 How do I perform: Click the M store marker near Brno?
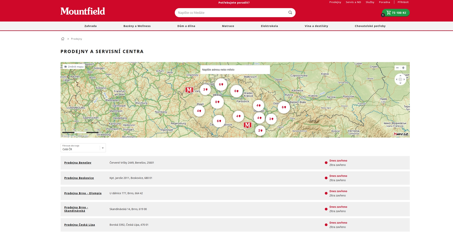coord(247,125)
